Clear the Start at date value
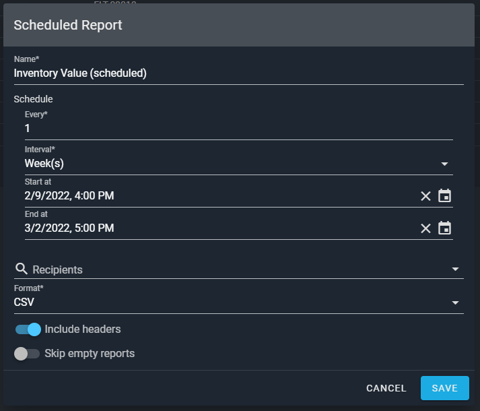This screenshot has height=411, width=480. (x=425, y=196)
